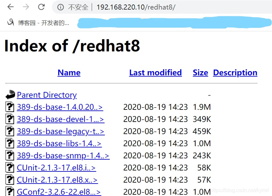Screen dimensions: 272x196
Task: Click the browser forward arrow
Action: point(26,7)
